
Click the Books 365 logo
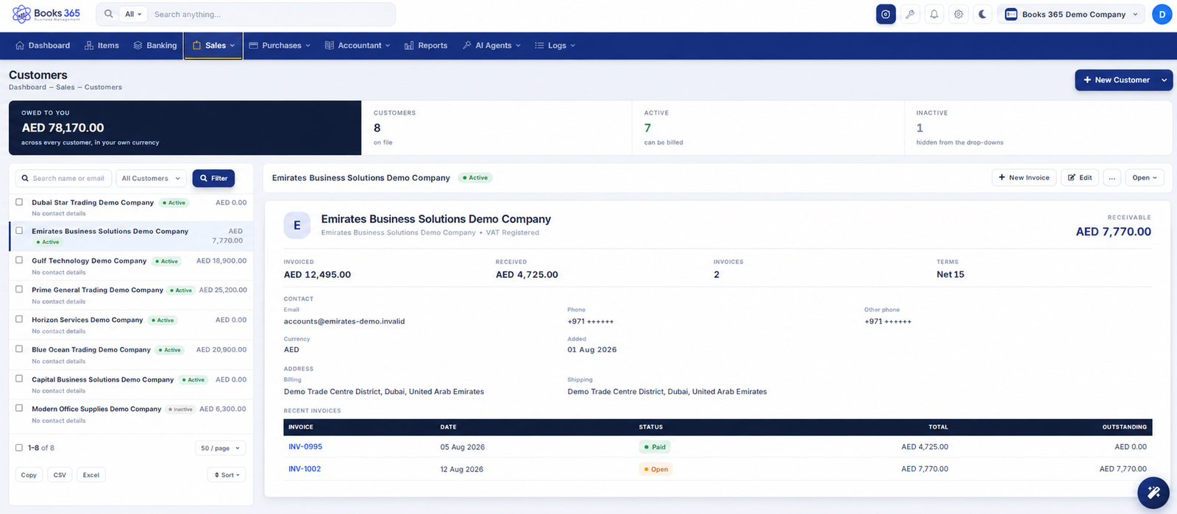pyautogui.click(x=46, y=14)
